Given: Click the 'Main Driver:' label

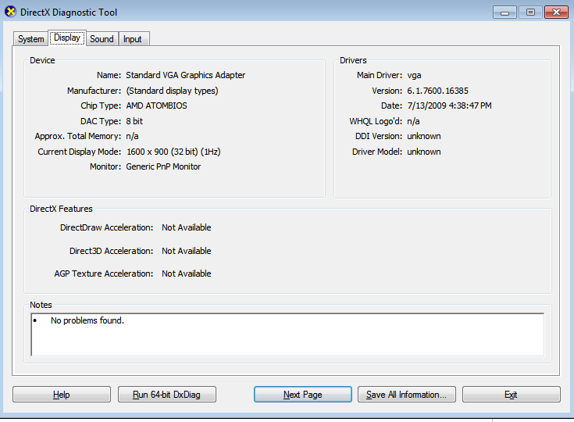Looking at the screenshot, I should 380,75.
